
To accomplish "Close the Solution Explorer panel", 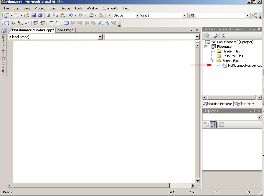I will coord(259,29).
